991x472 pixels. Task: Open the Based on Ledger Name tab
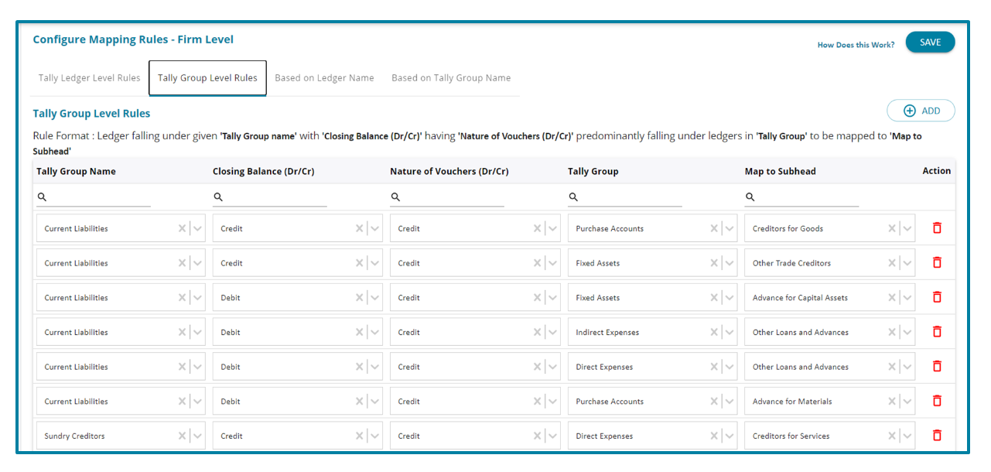tap(324, 78)
